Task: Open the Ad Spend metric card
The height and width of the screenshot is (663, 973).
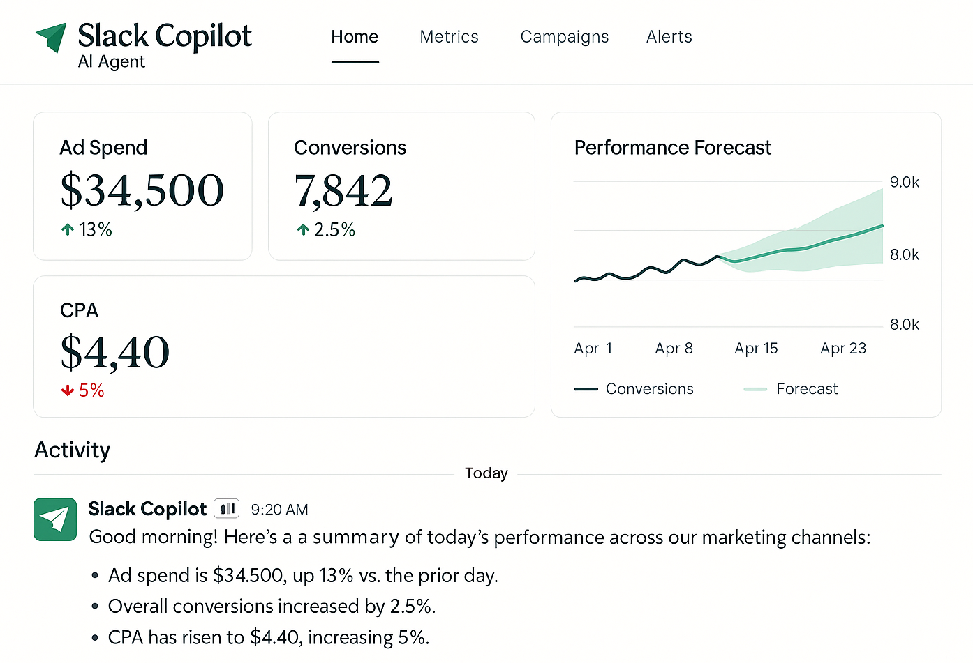Action: pos(142,186)
